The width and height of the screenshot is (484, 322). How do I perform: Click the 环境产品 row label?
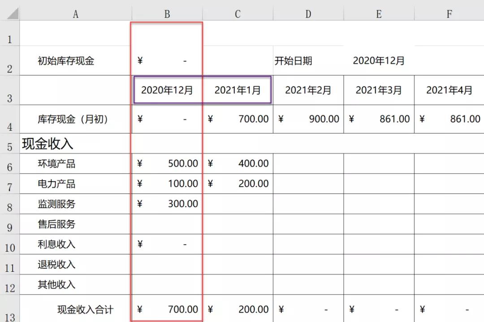click(x=56, y=164)
